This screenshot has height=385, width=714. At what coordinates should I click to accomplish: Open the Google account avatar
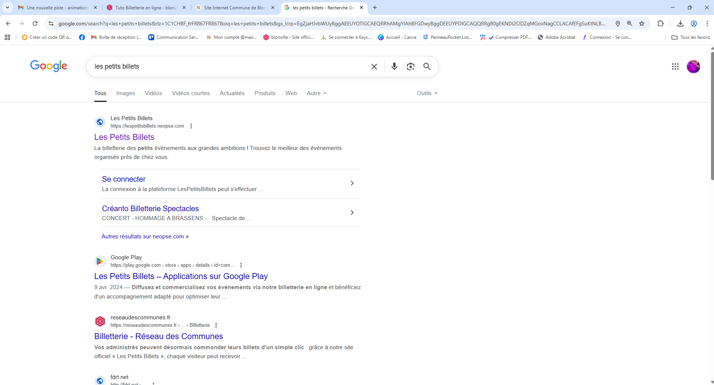pos(694,66)
